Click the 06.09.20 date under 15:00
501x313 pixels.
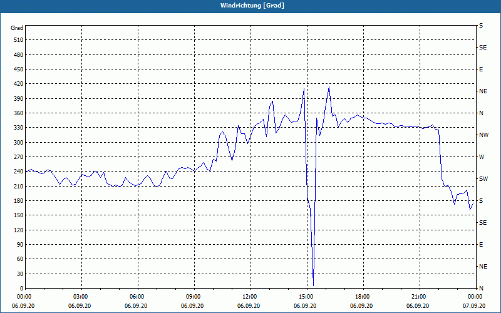[x=305, y=305]
